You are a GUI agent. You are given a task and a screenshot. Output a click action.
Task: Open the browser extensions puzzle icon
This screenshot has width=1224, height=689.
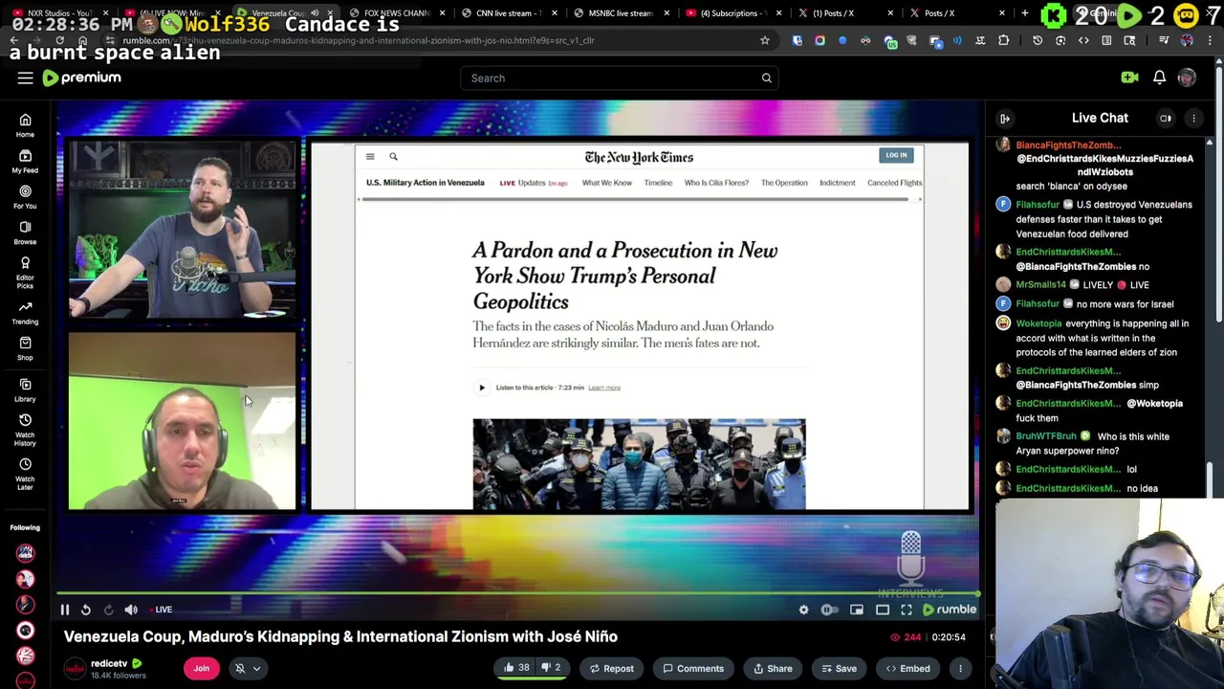[x=1003, y=40]
